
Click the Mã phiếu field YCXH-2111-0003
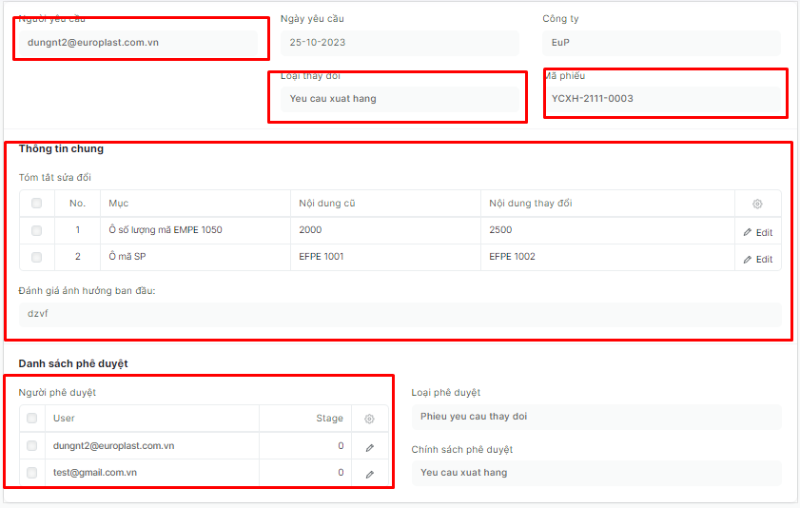661,99
